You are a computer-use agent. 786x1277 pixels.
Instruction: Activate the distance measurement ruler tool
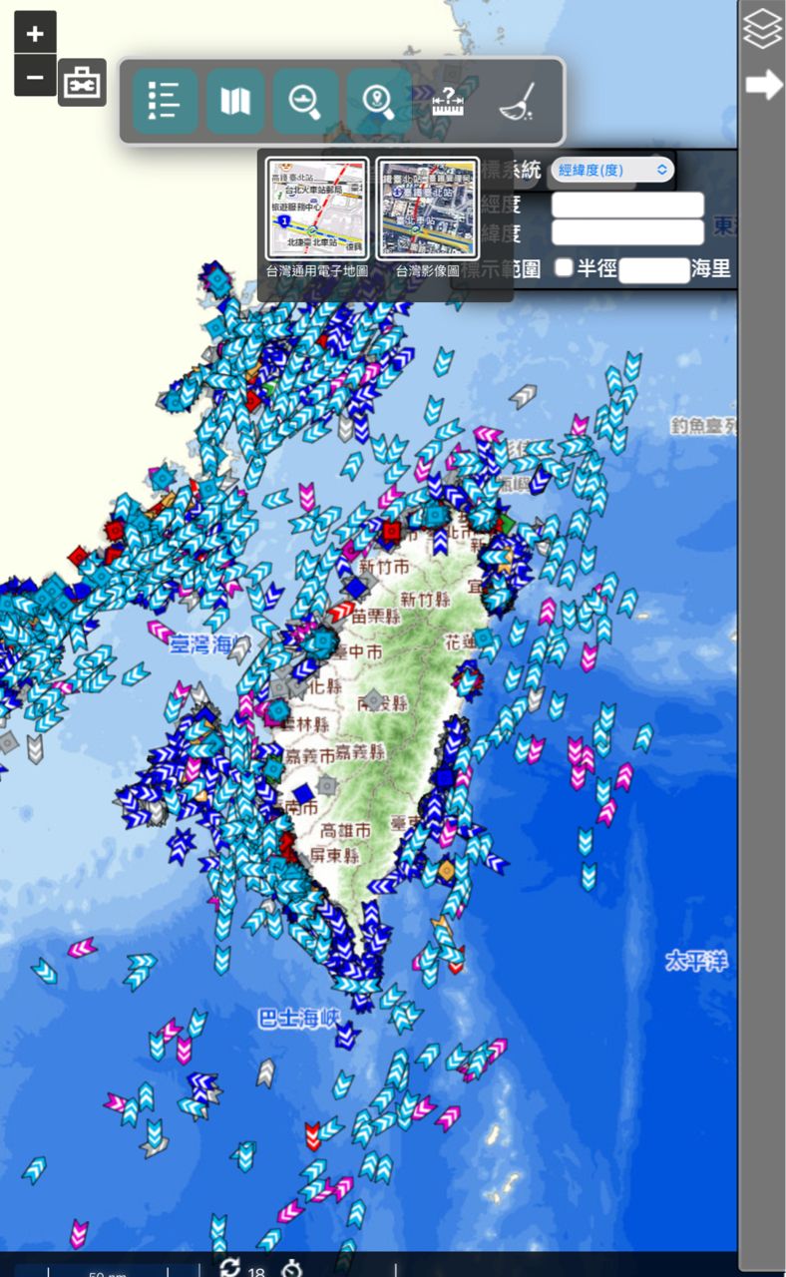coord(449,101)
